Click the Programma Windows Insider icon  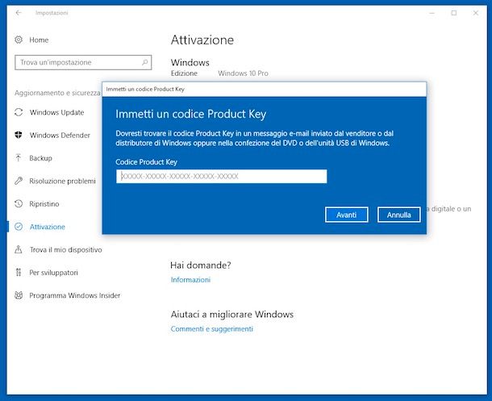(x=19, y=295)
